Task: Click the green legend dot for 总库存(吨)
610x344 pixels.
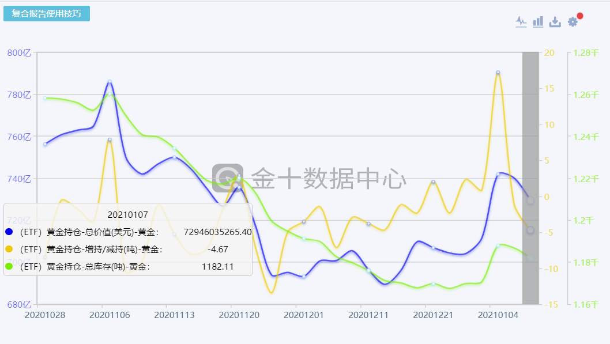Action: tap(9, 266)
